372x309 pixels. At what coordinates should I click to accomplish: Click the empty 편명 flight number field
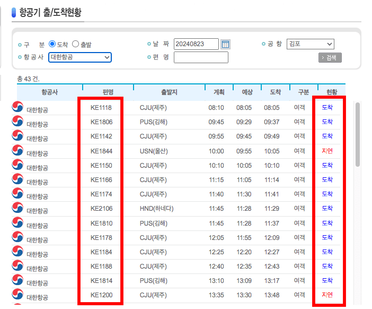[201, 57]
